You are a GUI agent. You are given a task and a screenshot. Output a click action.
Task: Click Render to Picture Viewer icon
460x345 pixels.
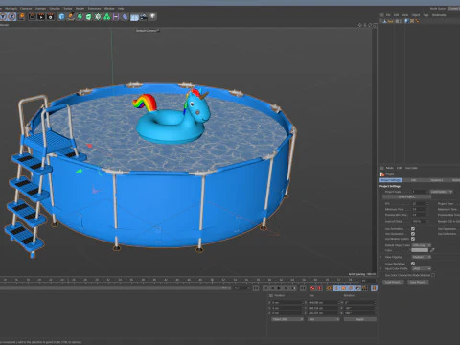[x=41, y=16]
